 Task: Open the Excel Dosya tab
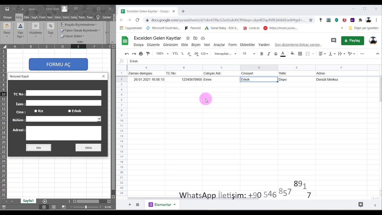click(7, 17)
